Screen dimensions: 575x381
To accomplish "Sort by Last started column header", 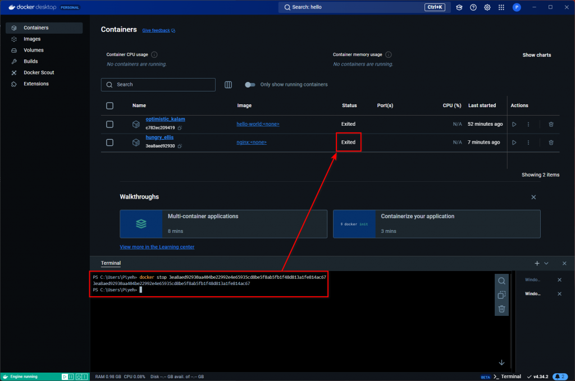I will coord(482,105).
